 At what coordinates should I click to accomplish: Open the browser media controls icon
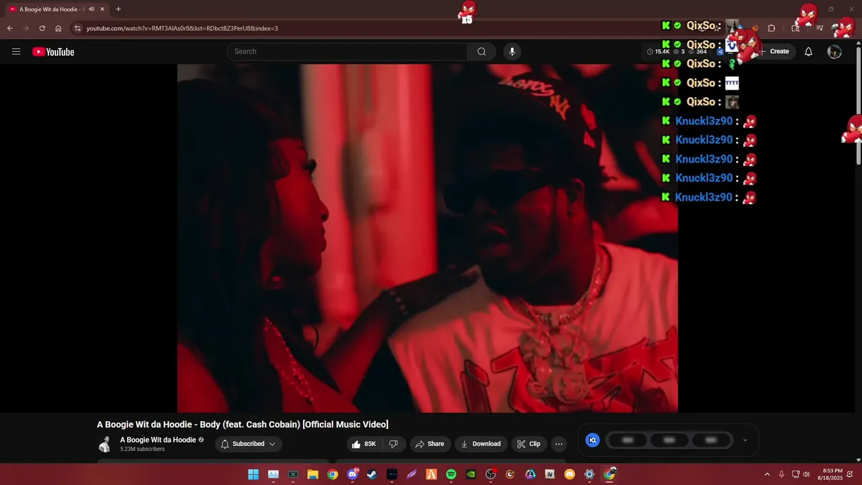(x=820, y=28)
